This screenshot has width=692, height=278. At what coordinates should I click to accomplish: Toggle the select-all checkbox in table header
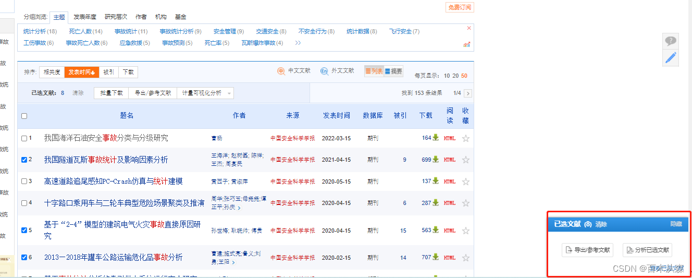pyautogui.click(x=24, y=116)
